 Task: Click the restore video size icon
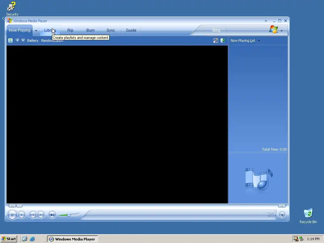215,40
